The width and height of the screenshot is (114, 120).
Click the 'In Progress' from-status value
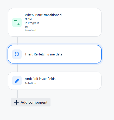click(32, 23)
